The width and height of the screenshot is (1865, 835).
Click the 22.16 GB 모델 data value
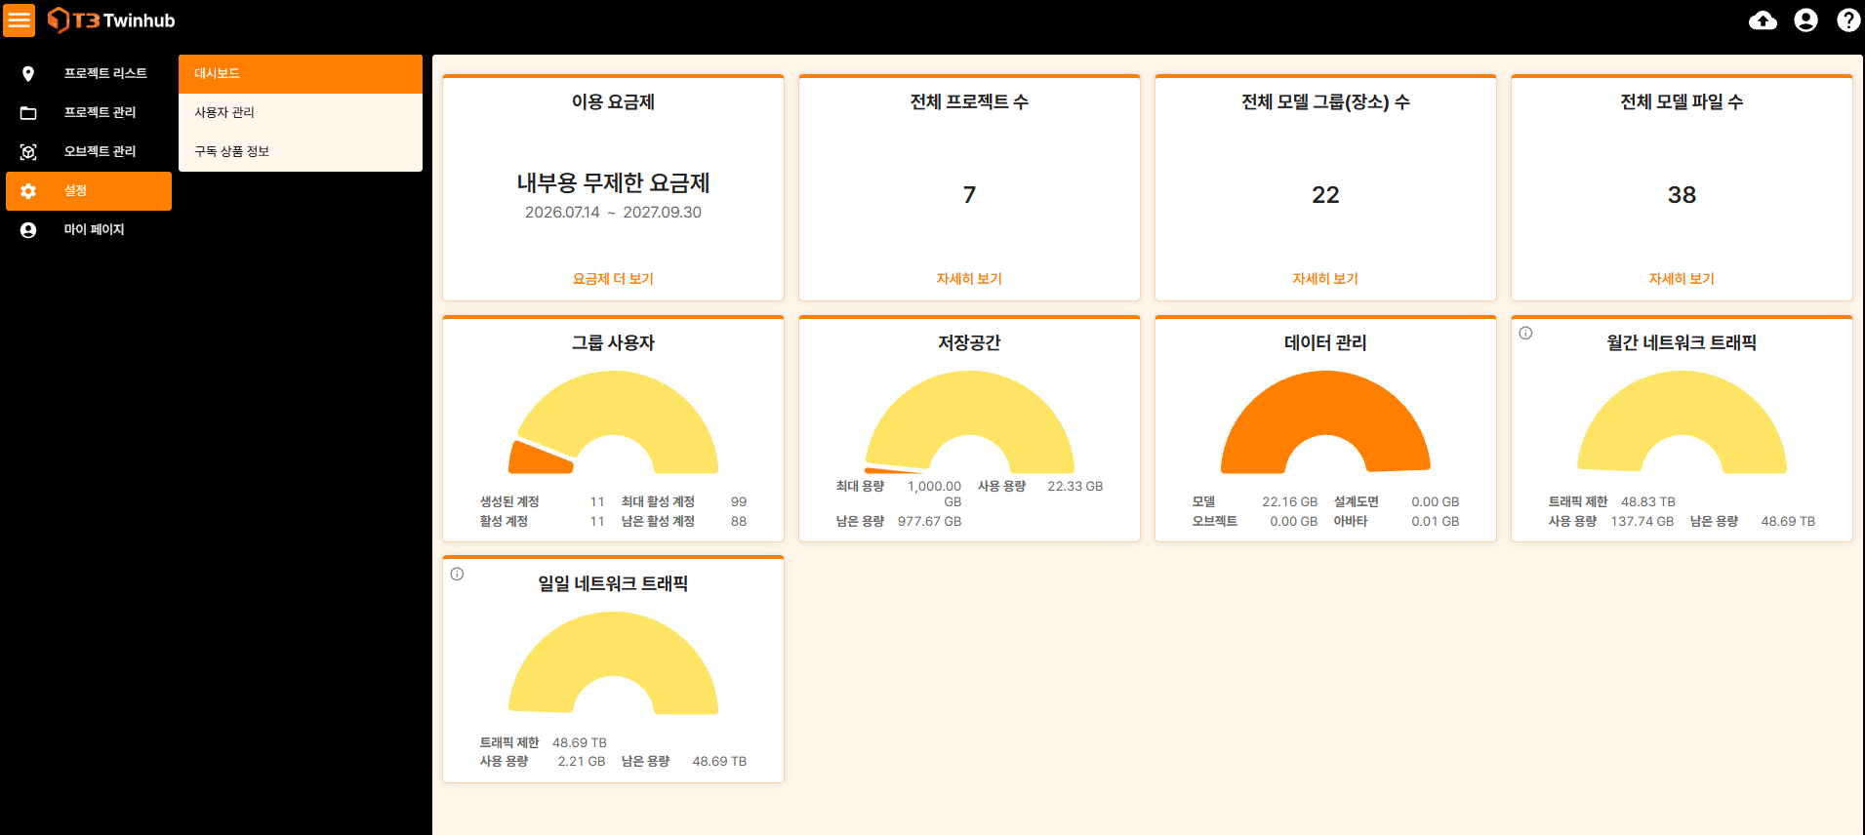[1289, 502]
